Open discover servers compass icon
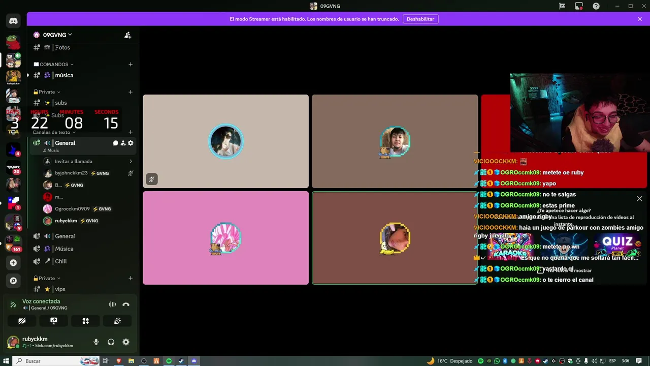The width and height of the screenshot is (650, 366). point(13,281)
